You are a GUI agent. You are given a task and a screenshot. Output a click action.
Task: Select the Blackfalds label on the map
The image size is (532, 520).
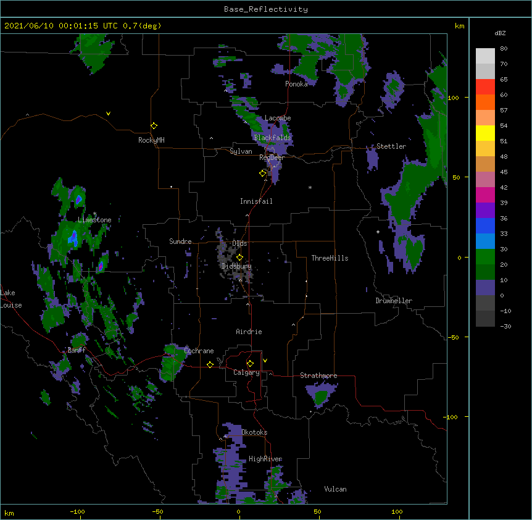click(272, 138)
